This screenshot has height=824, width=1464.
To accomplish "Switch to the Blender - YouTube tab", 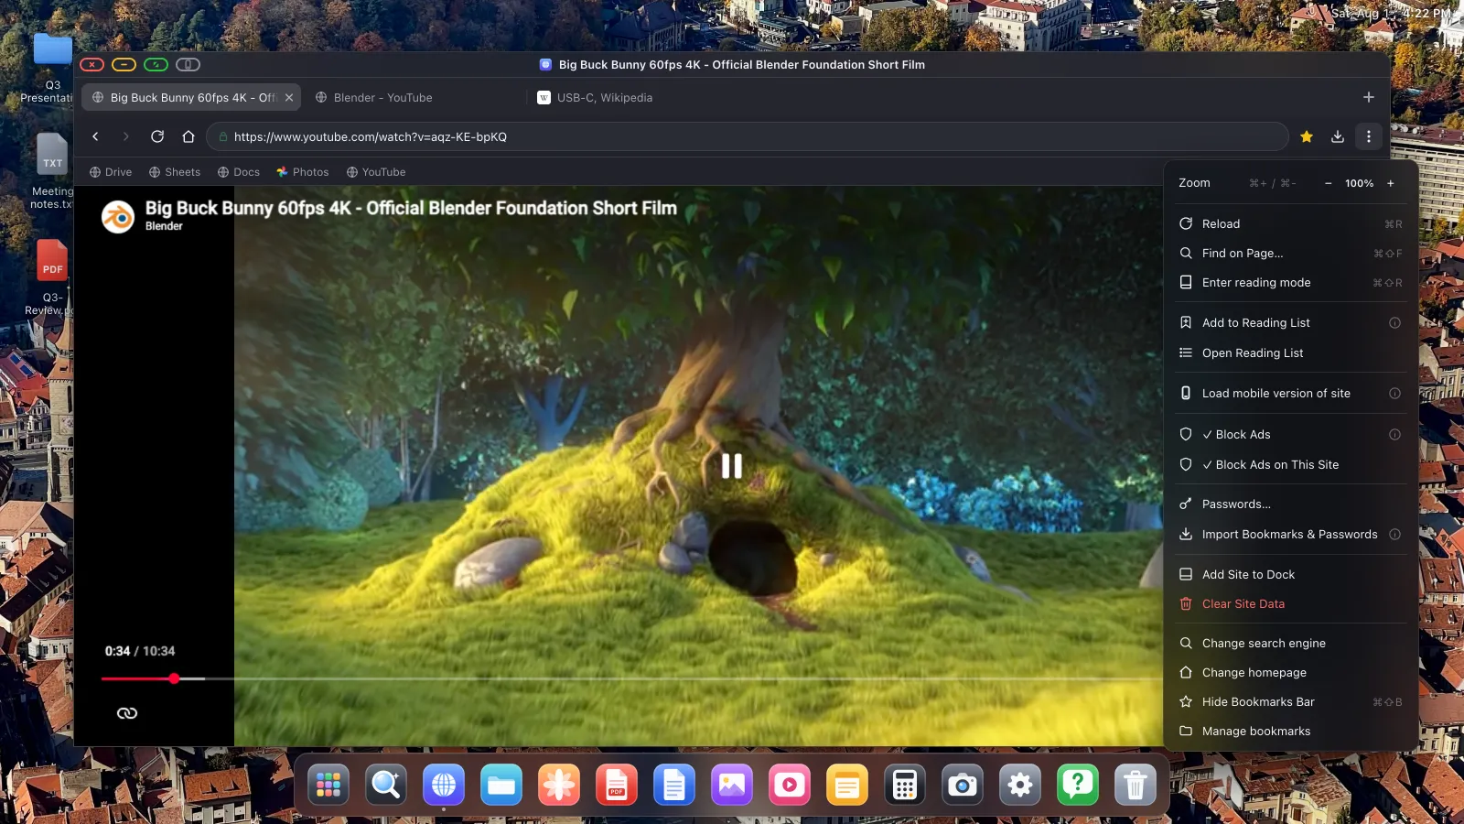I will [414, 97].
